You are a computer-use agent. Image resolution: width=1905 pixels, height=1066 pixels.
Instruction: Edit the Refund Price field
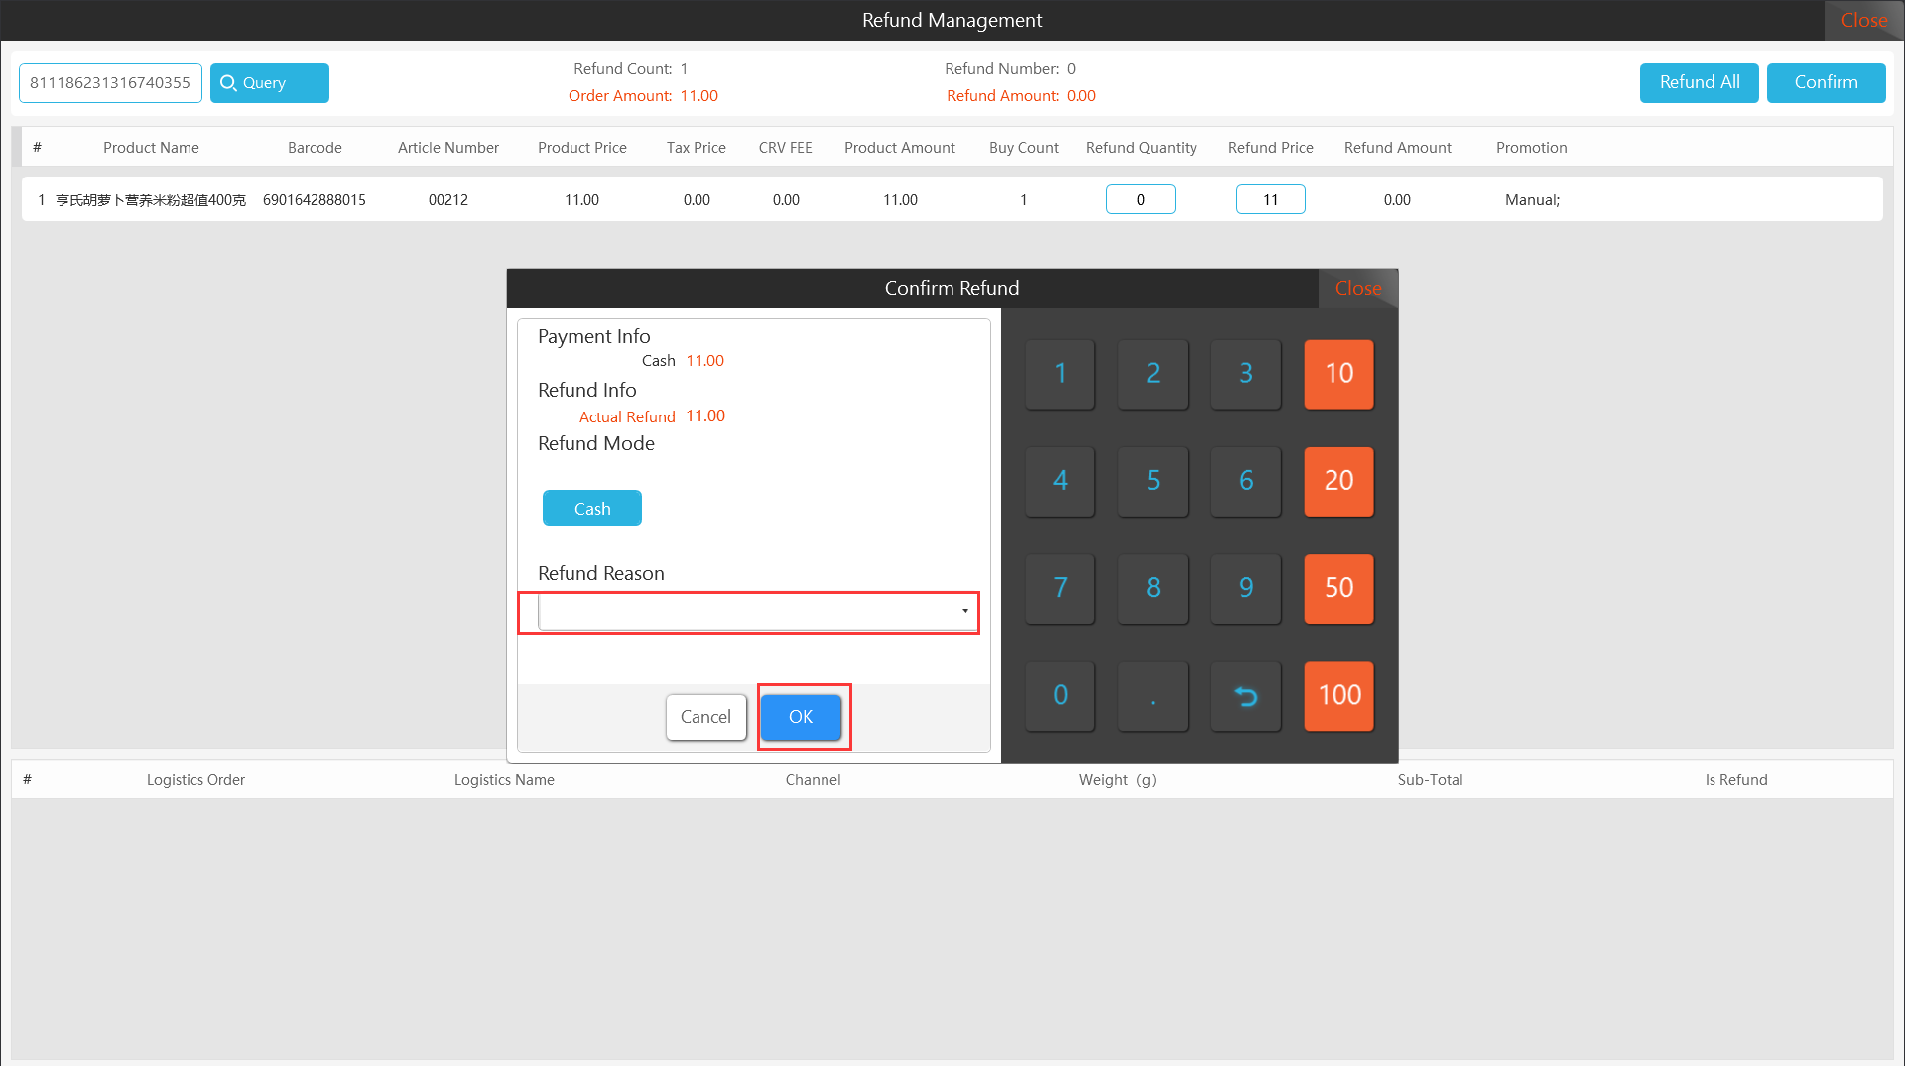(1270, 200)
